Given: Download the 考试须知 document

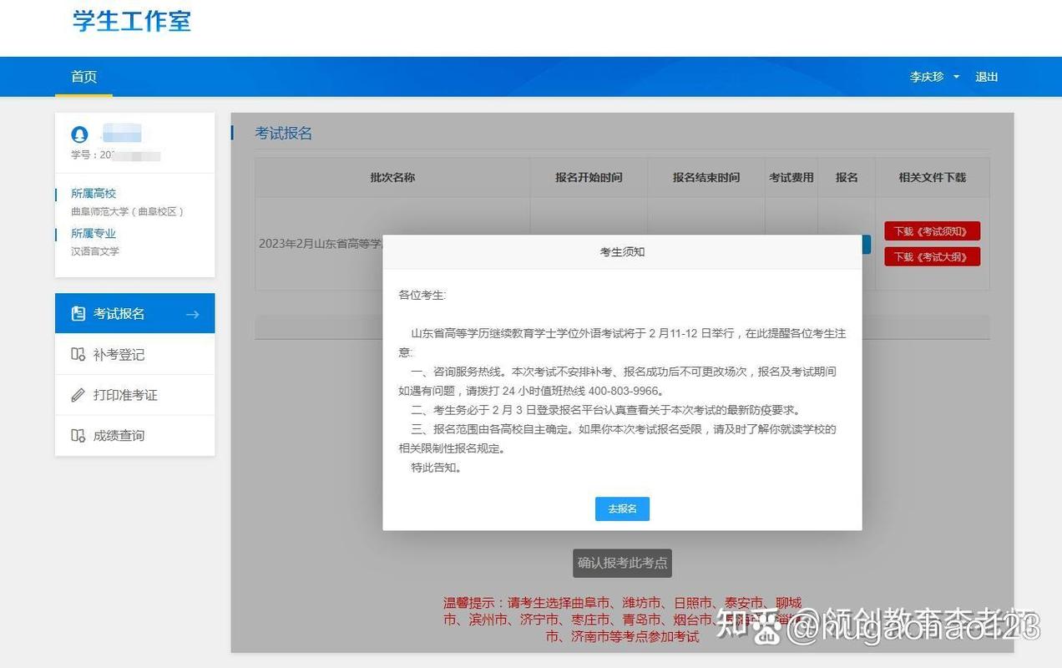Looking at the screenshot, I should [x=932, y=231].
